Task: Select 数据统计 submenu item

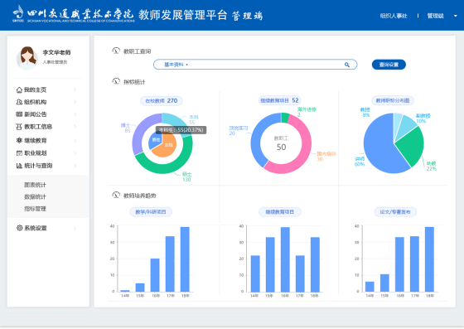Action: (x=35, y=196)
